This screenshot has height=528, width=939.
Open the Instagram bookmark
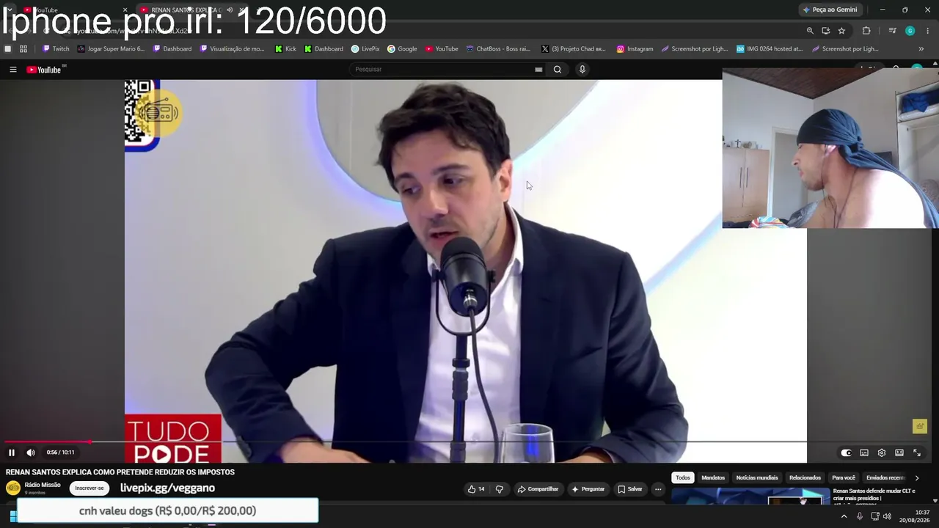(x=635, y=49)
